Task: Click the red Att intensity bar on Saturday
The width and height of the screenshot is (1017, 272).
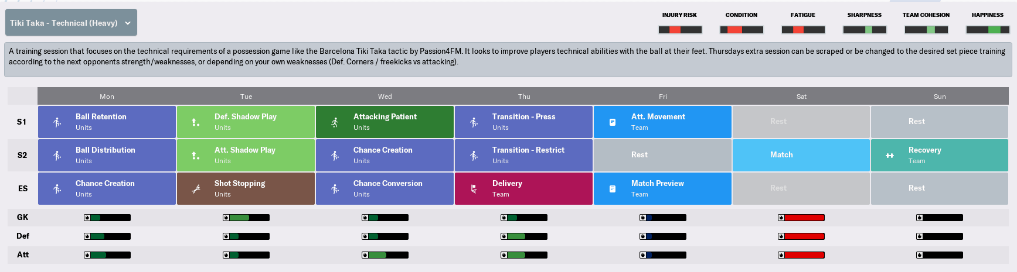Action: tap(801, 255)
